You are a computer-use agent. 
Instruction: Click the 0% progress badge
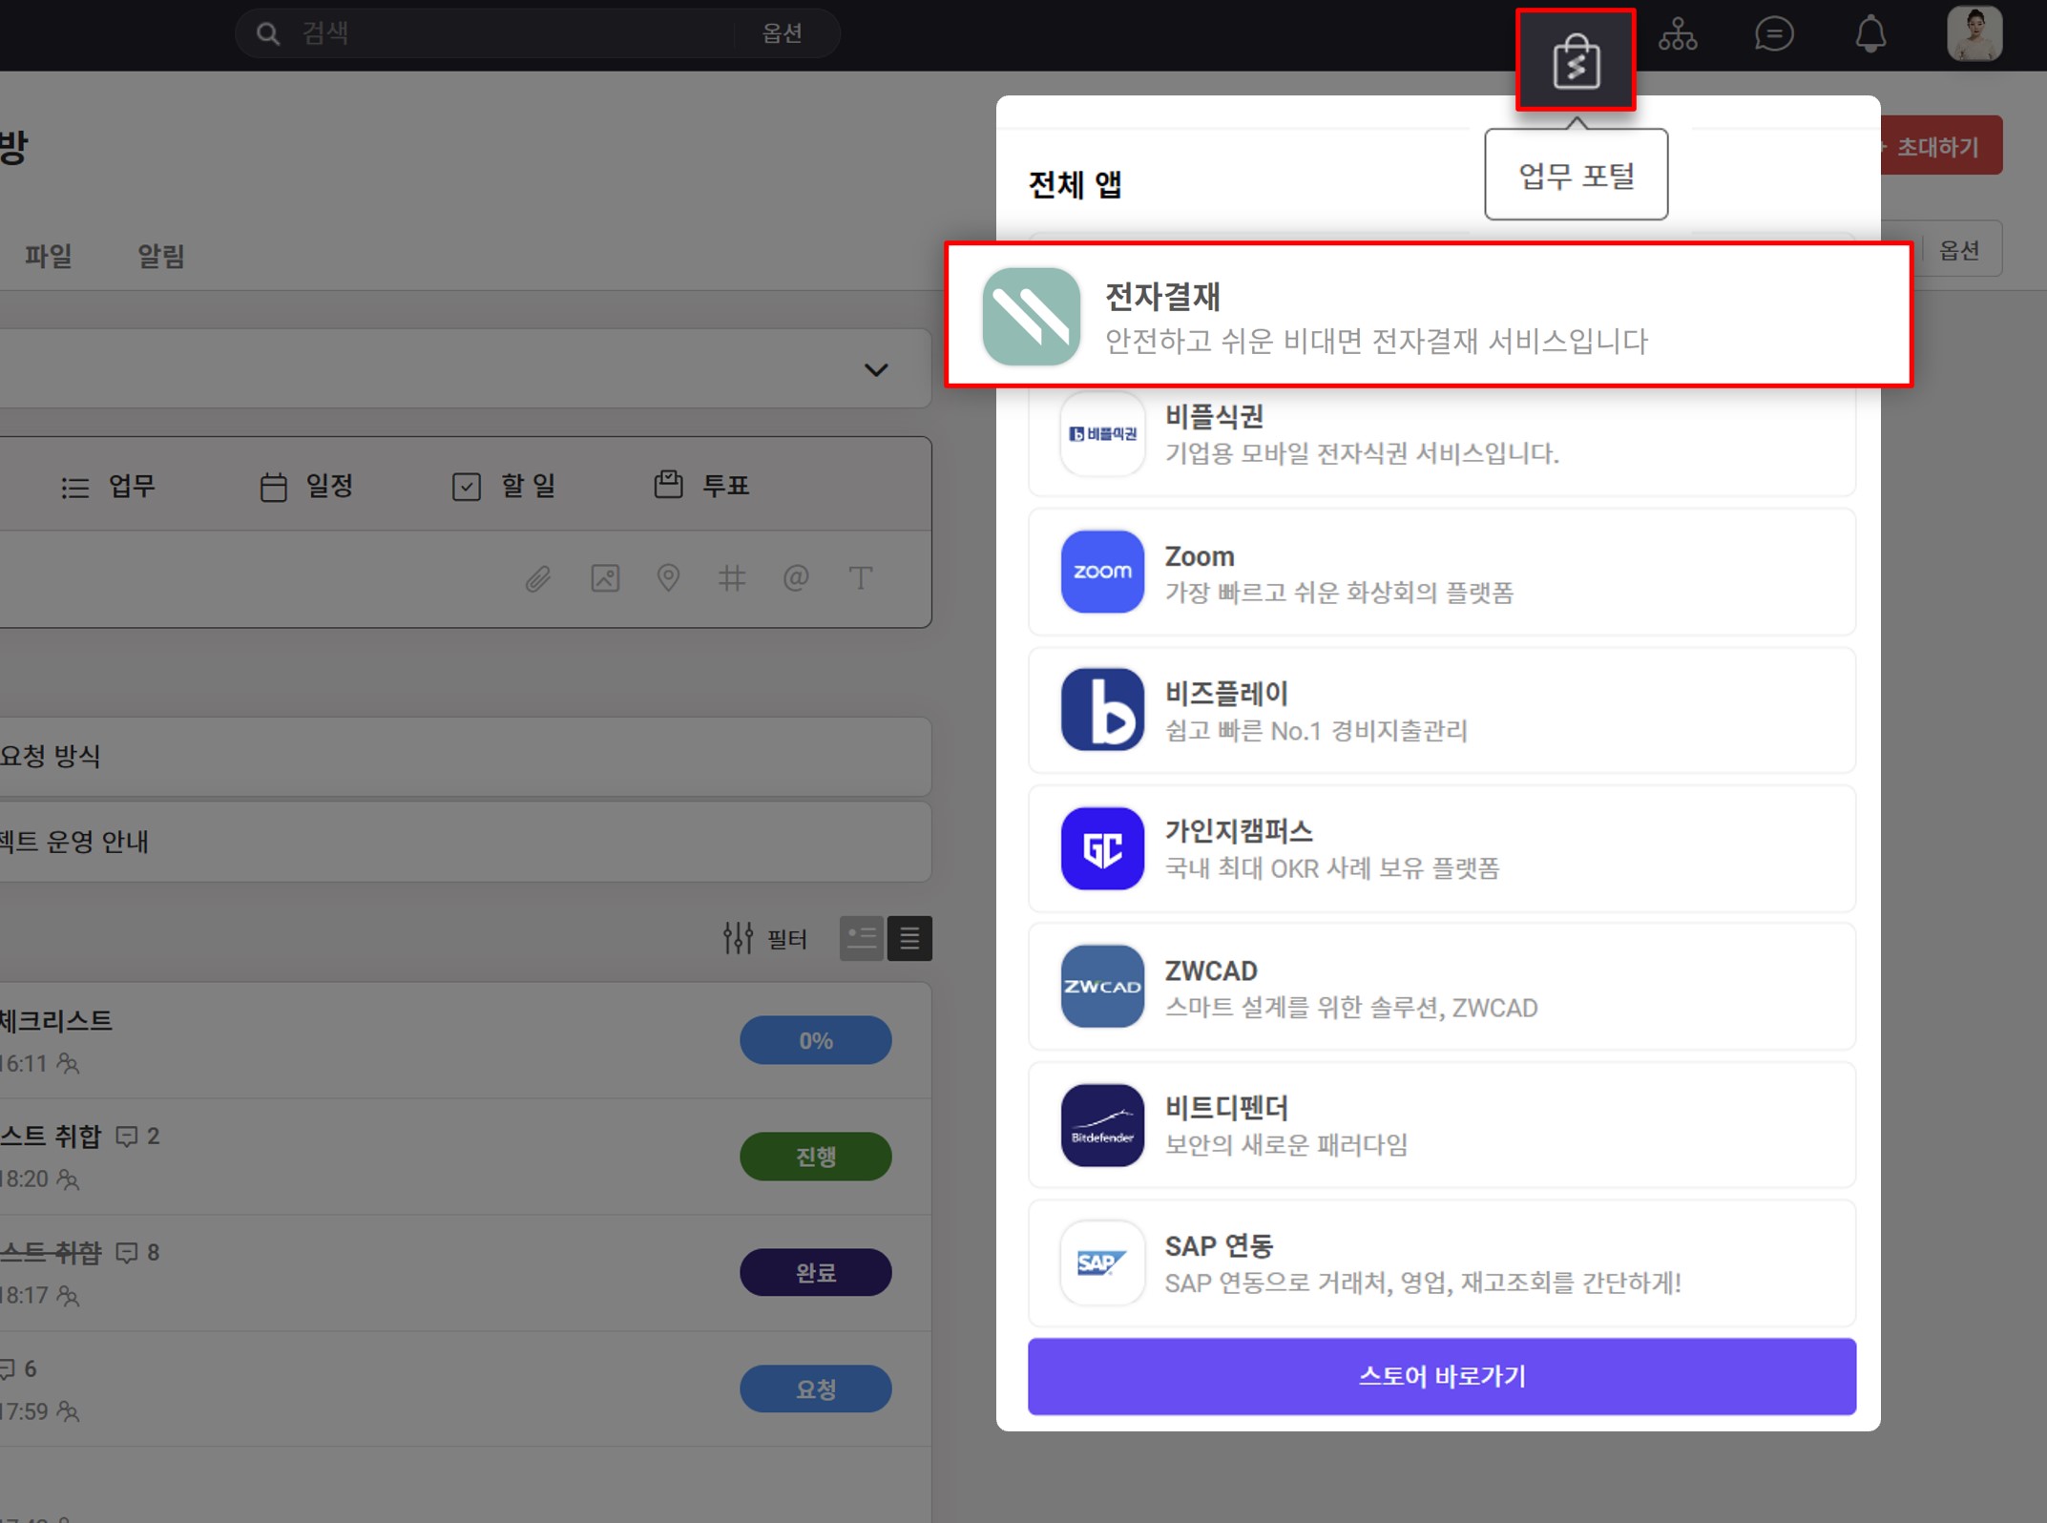coord(815,1040)
